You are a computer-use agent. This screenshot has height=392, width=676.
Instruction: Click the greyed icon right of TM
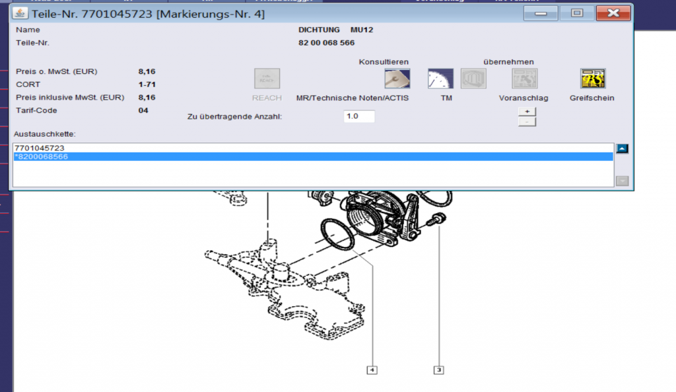click(x=473, y=79)
